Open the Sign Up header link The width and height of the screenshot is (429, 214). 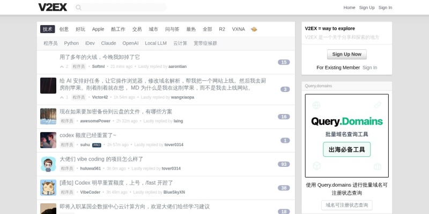pyautogui.click(x=367, y=7)
